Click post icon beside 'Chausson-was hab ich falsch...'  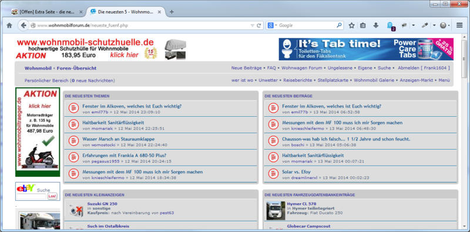[x=273, y=141]
